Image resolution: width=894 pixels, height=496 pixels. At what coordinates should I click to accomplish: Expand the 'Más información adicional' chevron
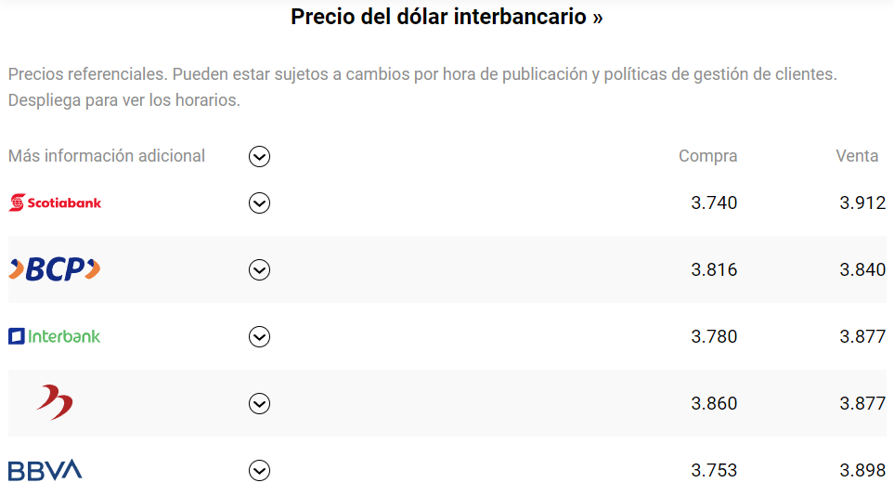coord(259,156)
